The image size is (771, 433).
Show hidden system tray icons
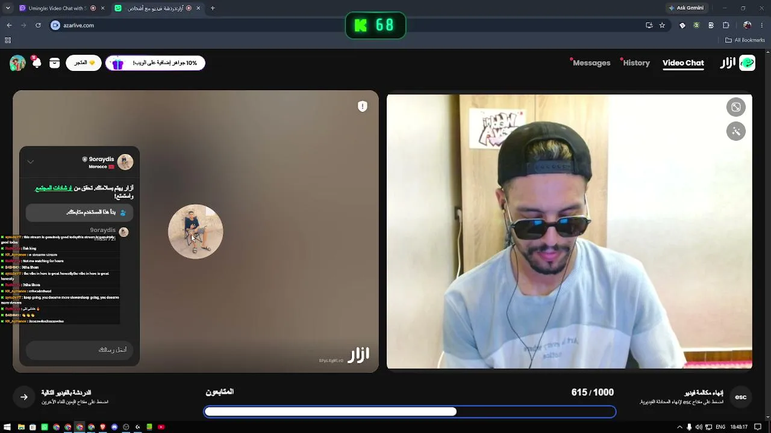point(680,427)
